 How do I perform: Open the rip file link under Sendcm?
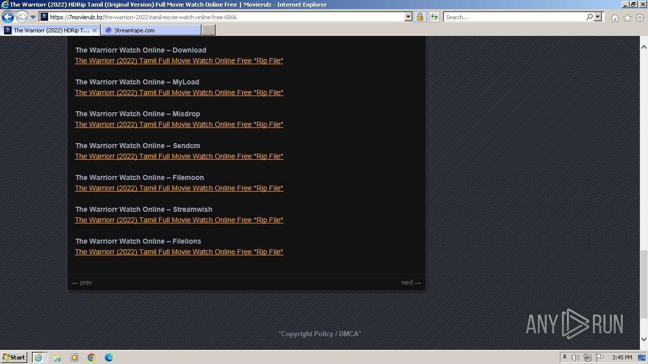point(179,156)
